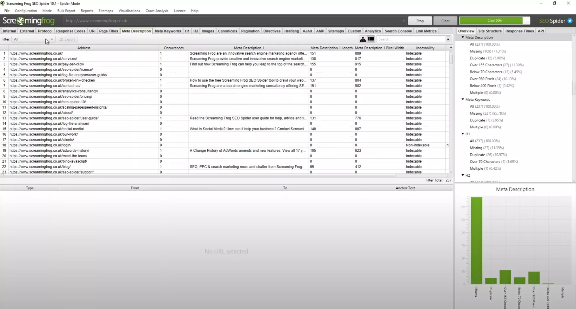Click the Crawl 90% progress bar
The width and height of the screenshot is (576, 309).
[495, 21]
